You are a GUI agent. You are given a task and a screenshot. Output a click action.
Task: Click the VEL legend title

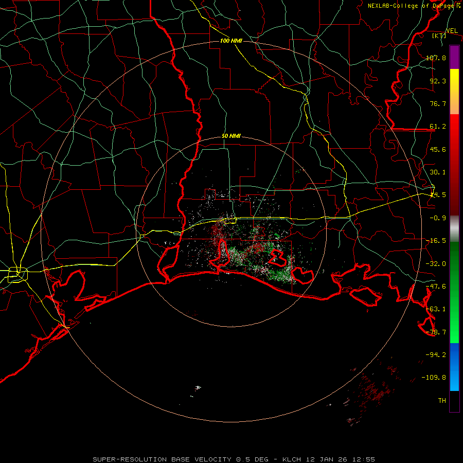(452, 31)
